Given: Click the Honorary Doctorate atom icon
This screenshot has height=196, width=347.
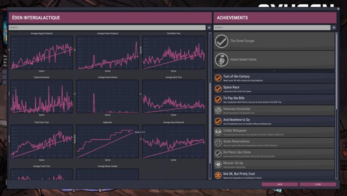Looking at the screenshot, I should (x=218, y=110).
